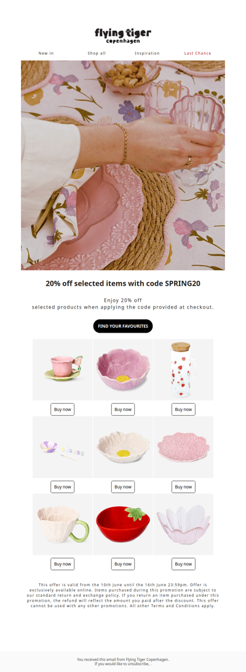This screenshot has height=672, width=246.
Task: Buy now under the purple flower bowl
Action: [x=123, y=409]
